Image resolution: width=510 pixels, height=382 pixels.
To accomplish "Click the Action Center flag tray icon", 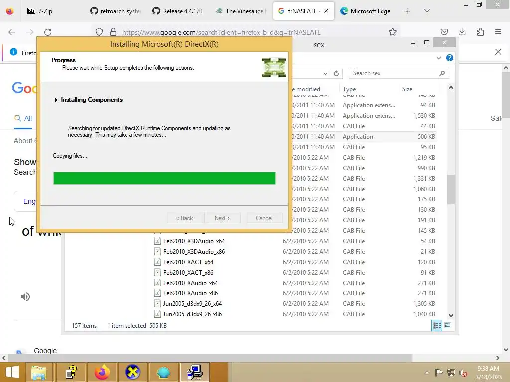I will [439, 373].
